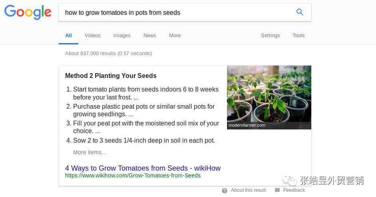Image resolution: width=376 pixels, height=197 pixels.
Task: Click the About this result link
Action: coord(248,190)
